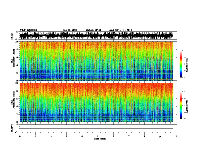Image resolution: width=198 pixels, height=153 pixels.
Task: Click the "-5" tick of ch.3(V) axis
Action: coord(16,132)
